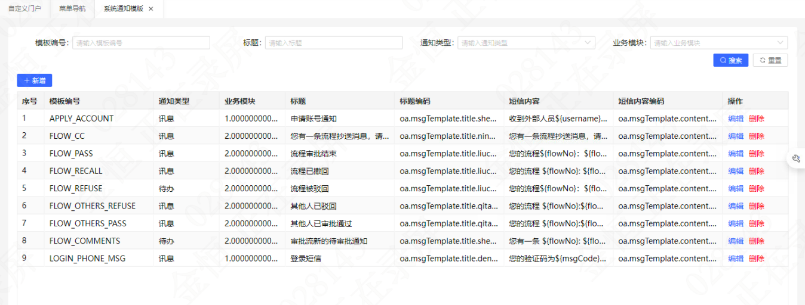Delete the FLOW_COMMENTS row
Viewport: 805px width, 305px height.
(757, 241)
